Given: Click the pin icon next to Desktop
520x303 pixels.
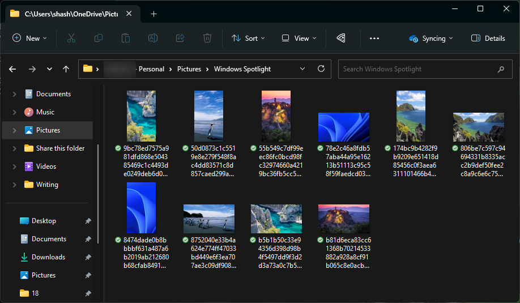Looking at the screenshot, I should pos(88,221).
